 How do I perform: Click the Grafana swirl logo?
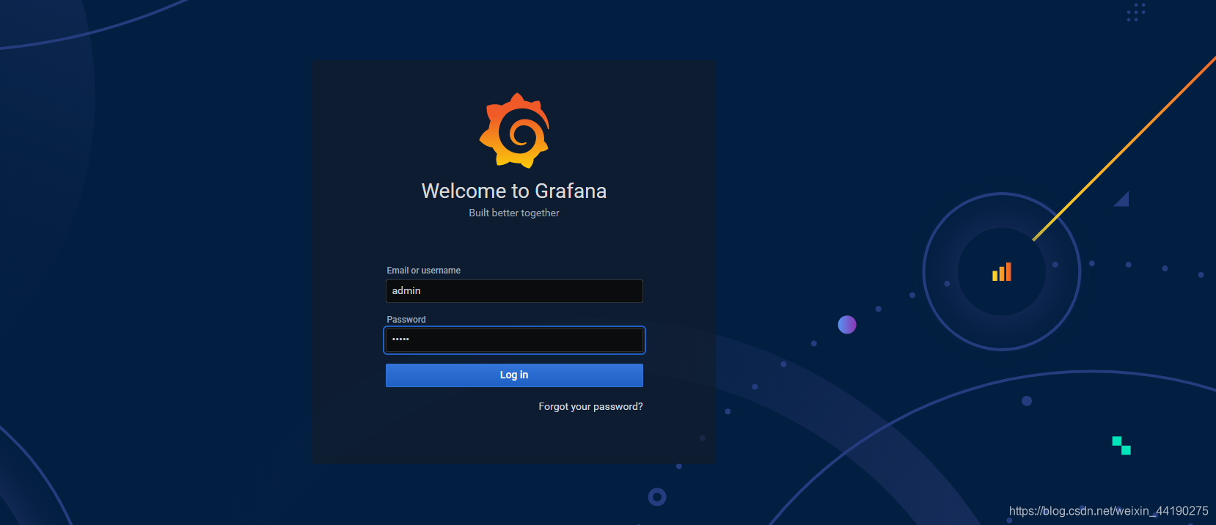point(514,131)
